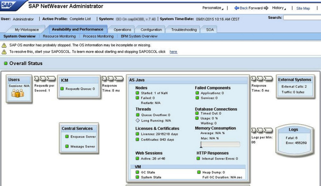Viewport: 321px width, 186px height.
Task: Go to the Troubleshooting tab
Action: pyautogui.click(x=184, y=29)
